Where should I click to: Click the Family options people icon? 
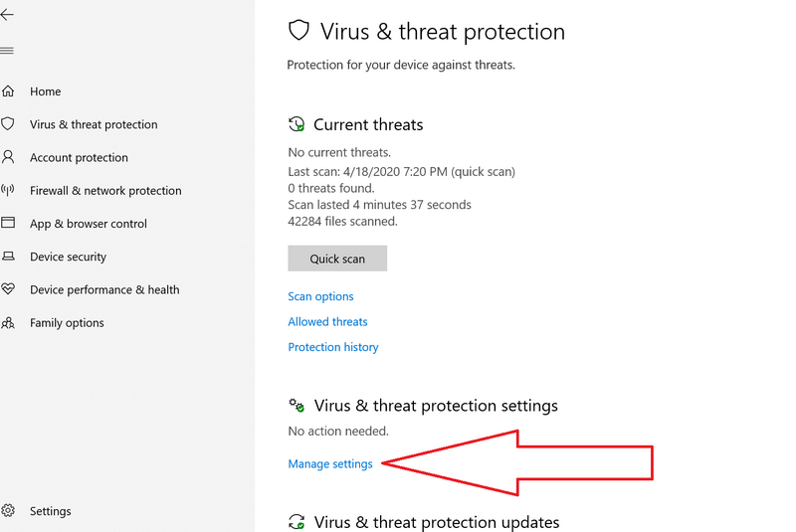click(x=8, y=323)
